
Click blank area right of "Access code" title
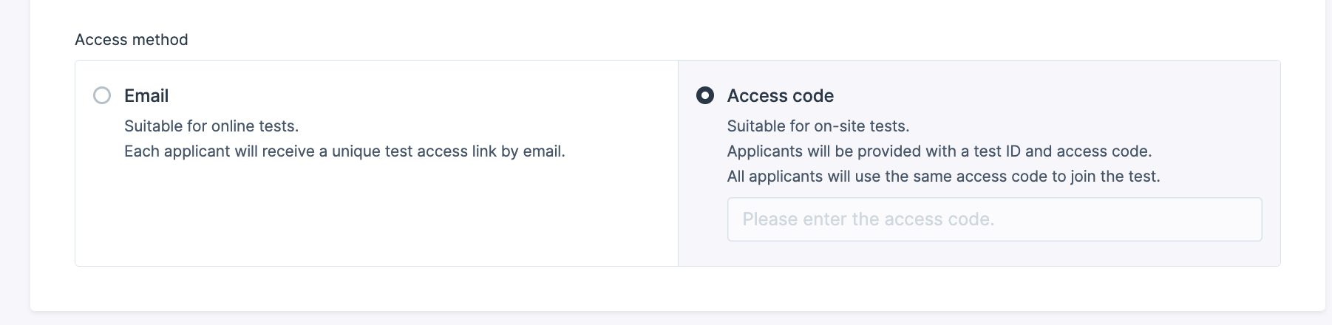pos(1035,96)
